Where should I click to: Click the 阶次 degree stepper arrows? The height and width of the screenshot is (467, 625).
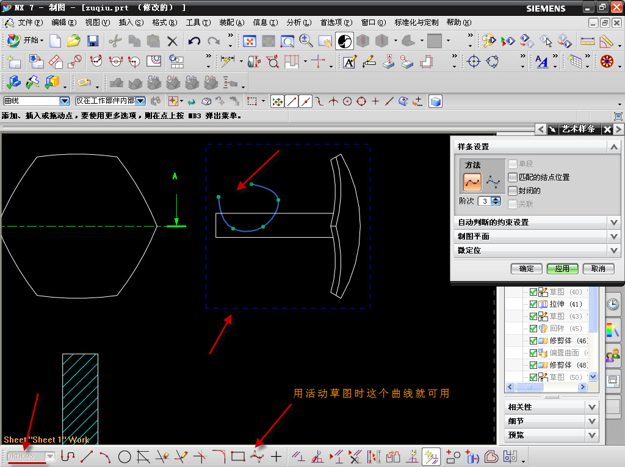tap(496, 201)
